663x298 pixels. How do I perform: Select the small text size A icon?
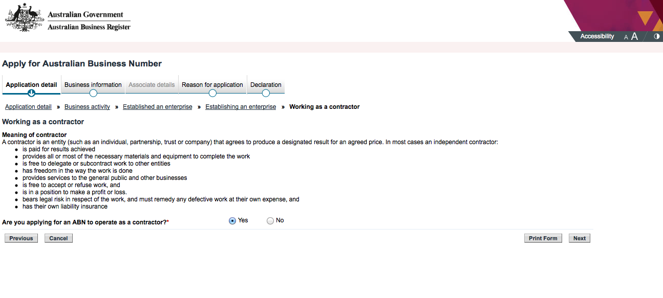tap(626, 37)
